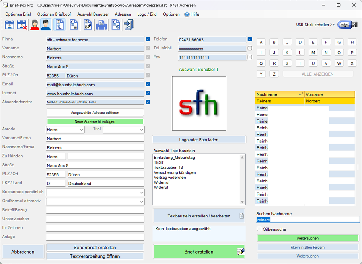Tick the Silbensuche checkbox
The width and height of the screenshot is (362, 264).
pos(259,229)
